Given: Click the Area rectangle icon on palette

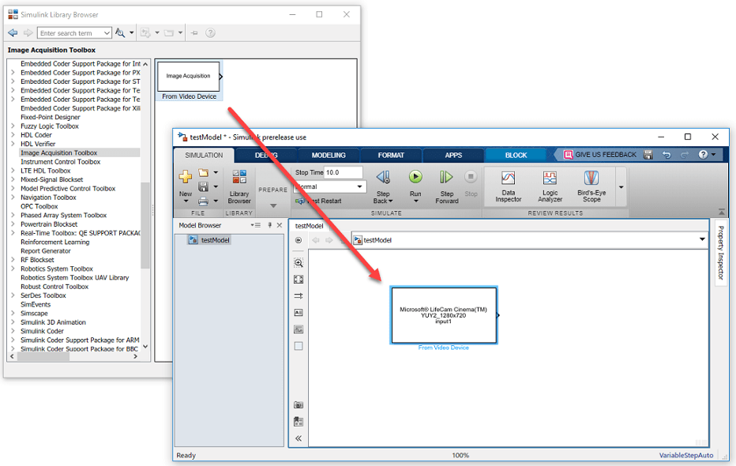Looking at the screenshot, I should [299, 346].
